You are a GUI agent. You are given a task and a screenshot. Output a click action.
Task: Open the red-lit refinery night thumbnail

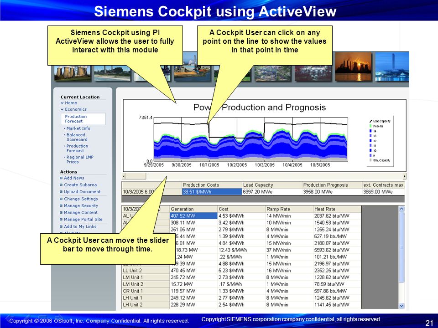[x=313, y=73]
